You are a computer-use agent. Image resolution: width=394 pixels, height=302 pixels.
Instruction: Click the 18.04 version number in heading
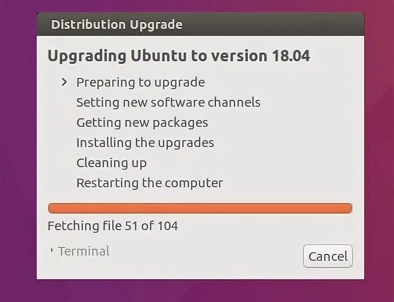tap(291, 56)
